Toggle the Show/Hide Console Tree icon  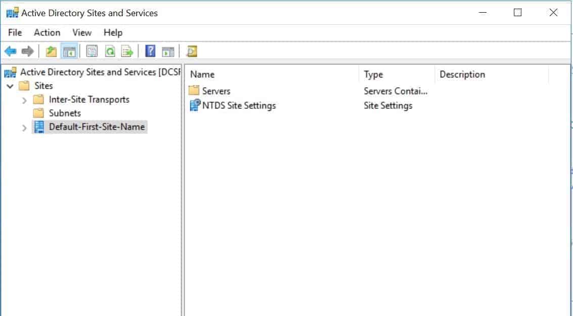pos(70,51)
